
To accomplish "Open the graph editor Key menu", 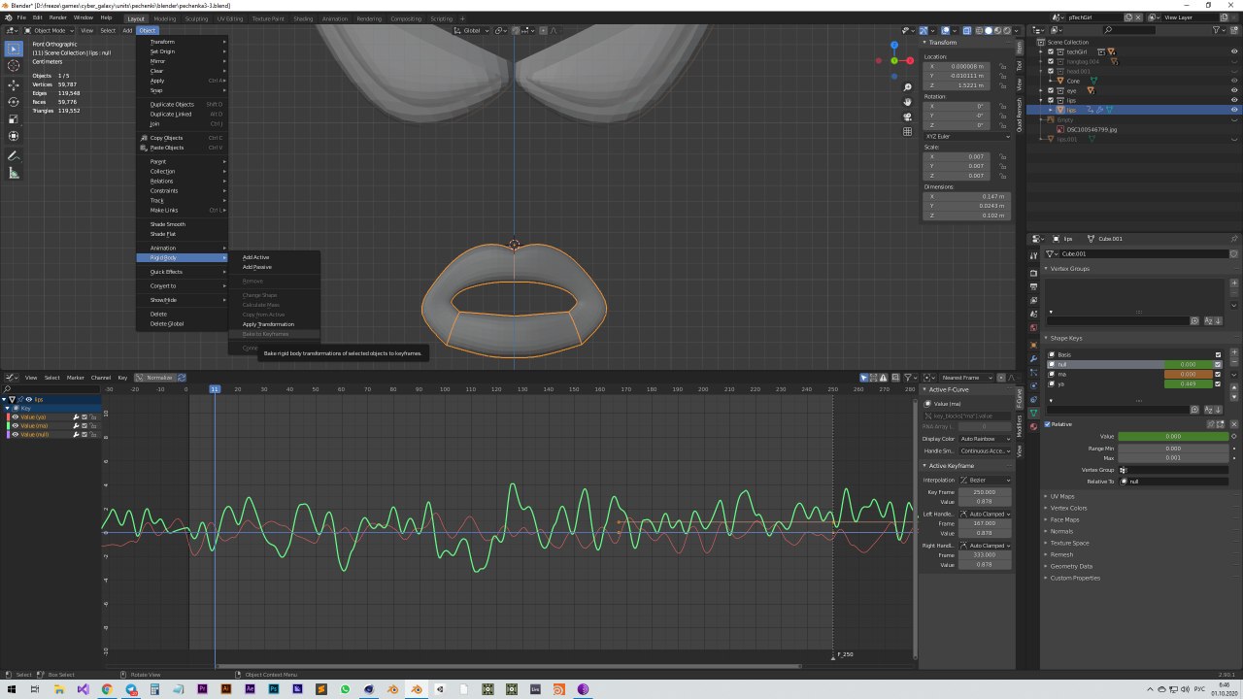I will pos(122,378).
